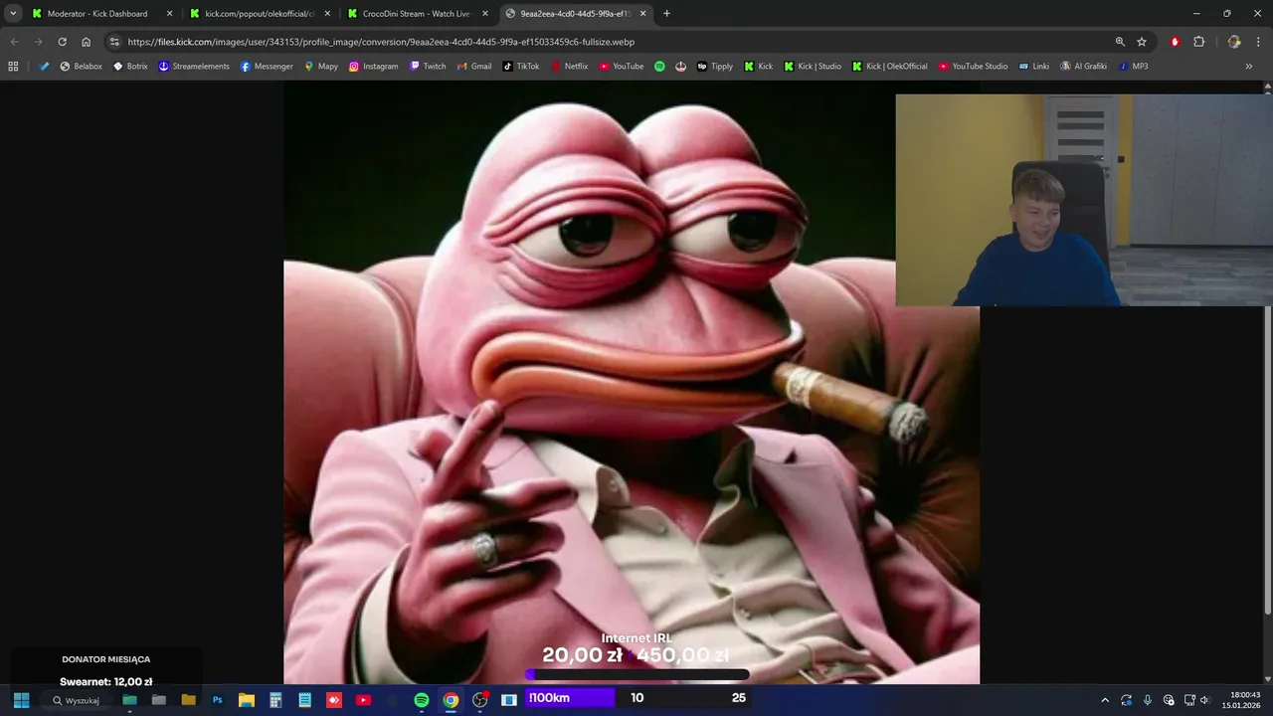Open the Botrix bookmark
The image size is (1273, 716).
tap(130, 67)
